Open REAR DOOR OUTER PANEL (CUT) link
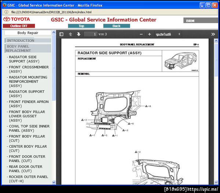Viewport: 220px width, 193px height. (25, 169)
